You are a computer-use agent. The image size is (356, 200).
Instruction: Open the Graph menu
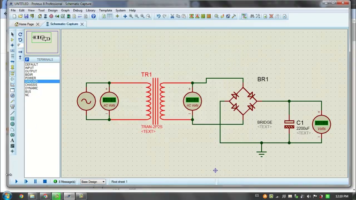65,10
